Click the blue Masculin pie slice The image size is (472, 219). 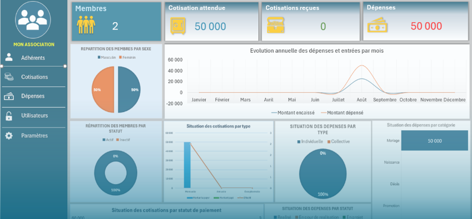129,90
